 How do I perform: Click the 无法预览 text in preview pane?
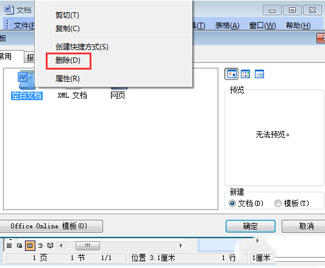pos(273,135)
